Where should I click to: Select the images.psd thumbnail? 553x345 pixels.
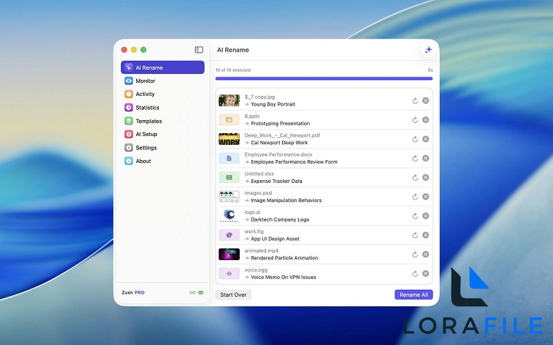[x=229, y=197]
